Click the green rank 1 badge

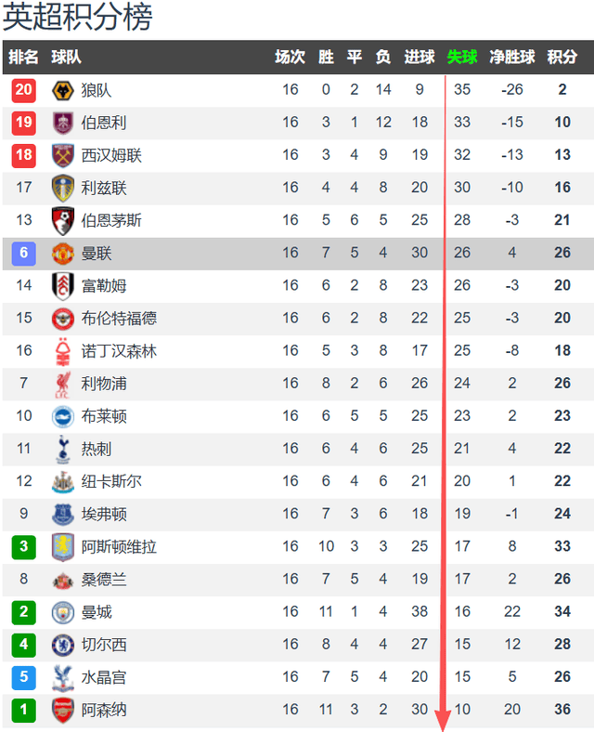[24, 710]
